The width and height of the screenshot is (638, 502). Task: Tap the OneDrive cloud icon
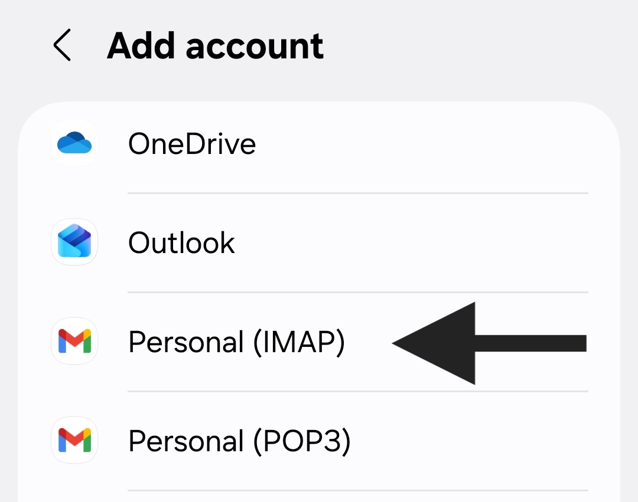74,143
